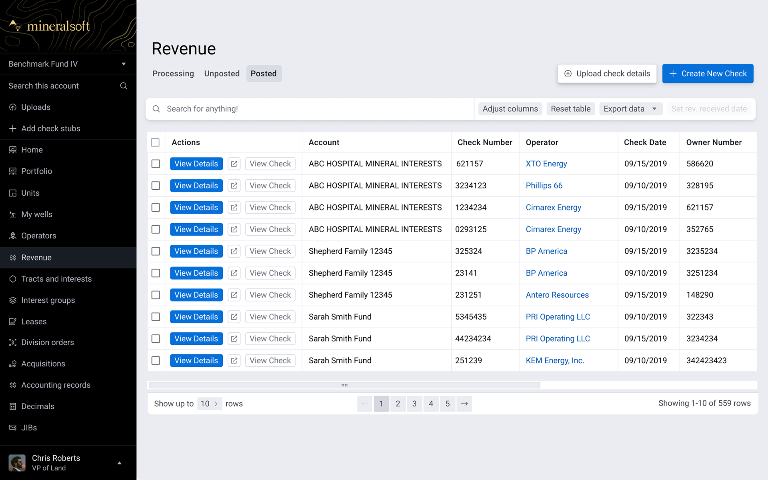768x480 pixels.
Task: Select row checkbox for check 1234234
Action: coord(156,208)
